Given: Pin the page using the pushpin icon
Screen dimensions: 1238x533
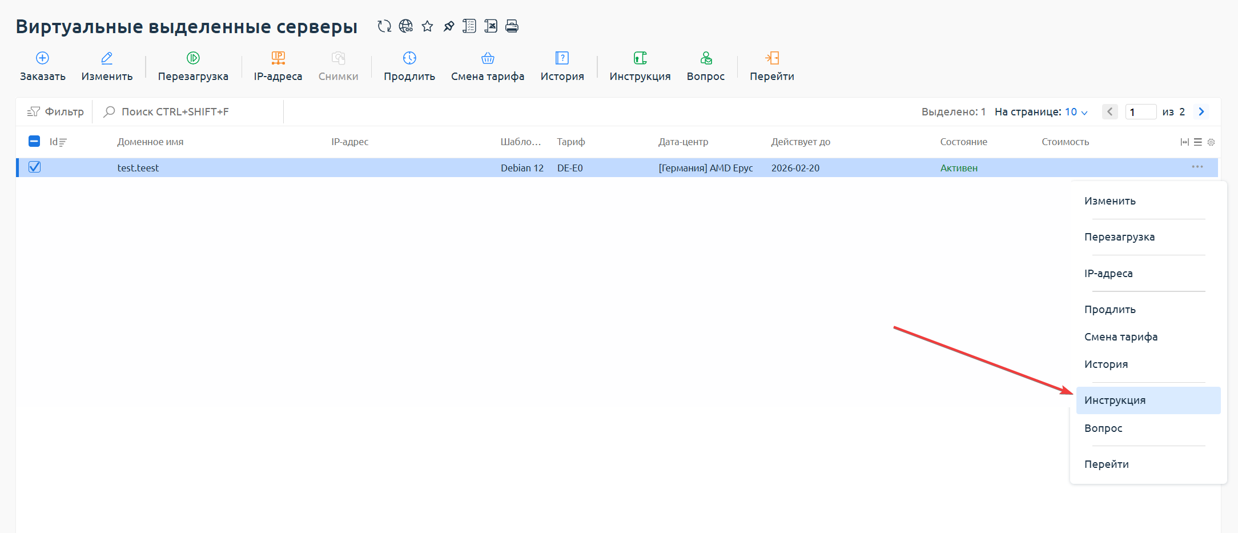Looking at the screenshot, I should (449, 26).
